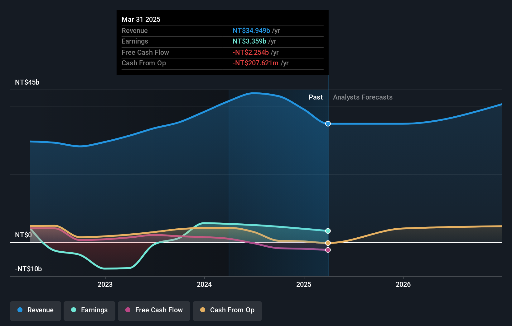This screenshot has width=512, height=326.
Task: Select the Earnings data point marker on chart
Action: point(328,231)
